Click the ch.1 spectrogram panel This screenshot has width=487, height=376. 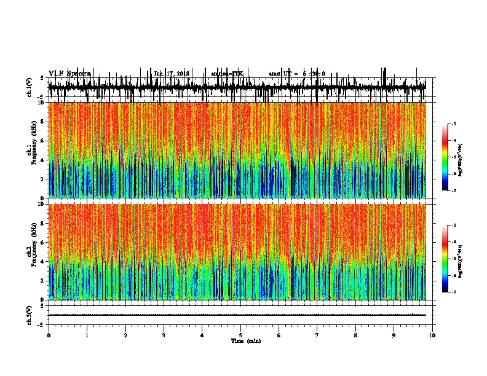(x=237, y=150)
